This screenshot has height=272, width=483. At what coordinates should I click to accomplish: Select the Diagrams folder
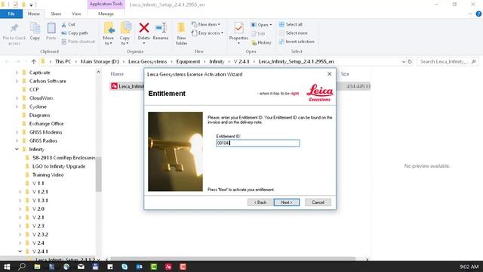click(39, 115)
